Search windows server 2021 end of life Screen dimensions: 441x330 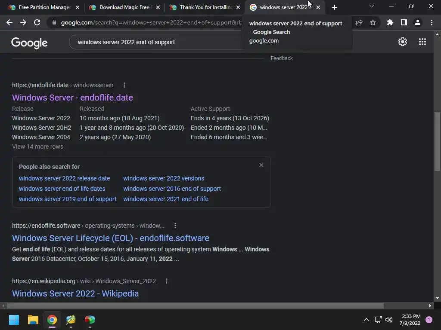(x=166, y=199)
